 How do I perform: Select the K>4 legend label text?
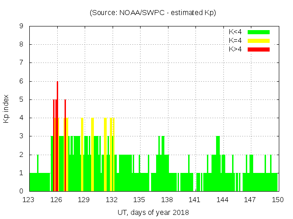click(235, 49)
